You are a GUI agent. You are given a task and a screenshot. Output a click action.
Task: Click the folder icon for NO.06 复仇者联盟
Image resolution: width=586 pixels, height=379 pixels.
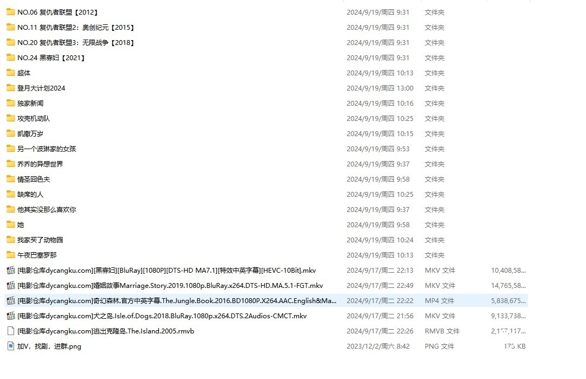point(11,12)
